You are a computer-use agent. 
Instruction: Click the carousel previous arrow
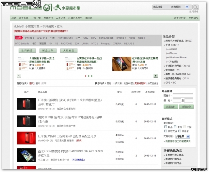19,76
